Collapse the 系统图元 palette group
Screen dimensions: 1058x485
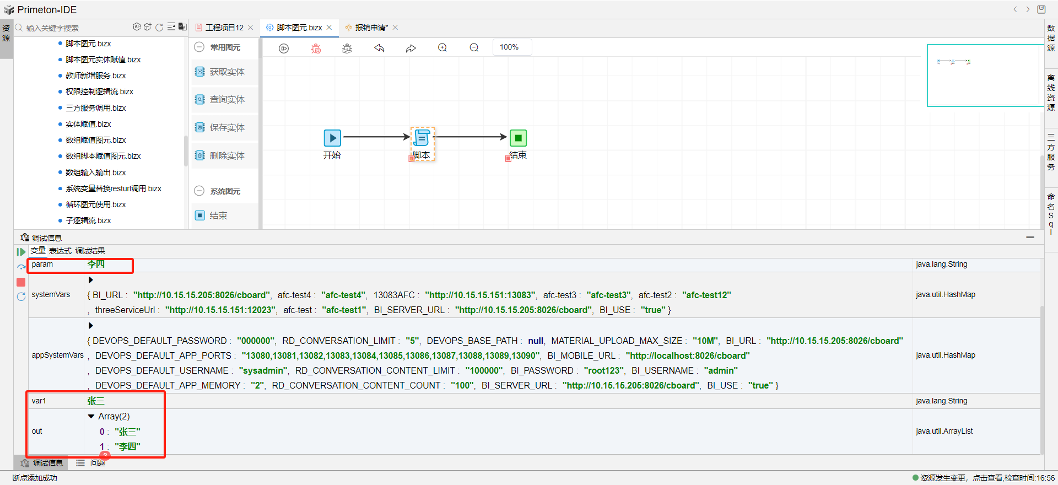tap(199, 191)
